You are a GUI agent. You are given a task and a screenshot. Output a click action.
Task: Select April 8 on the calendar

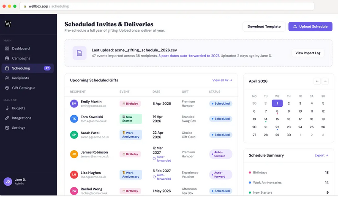[x=277, y=111]
